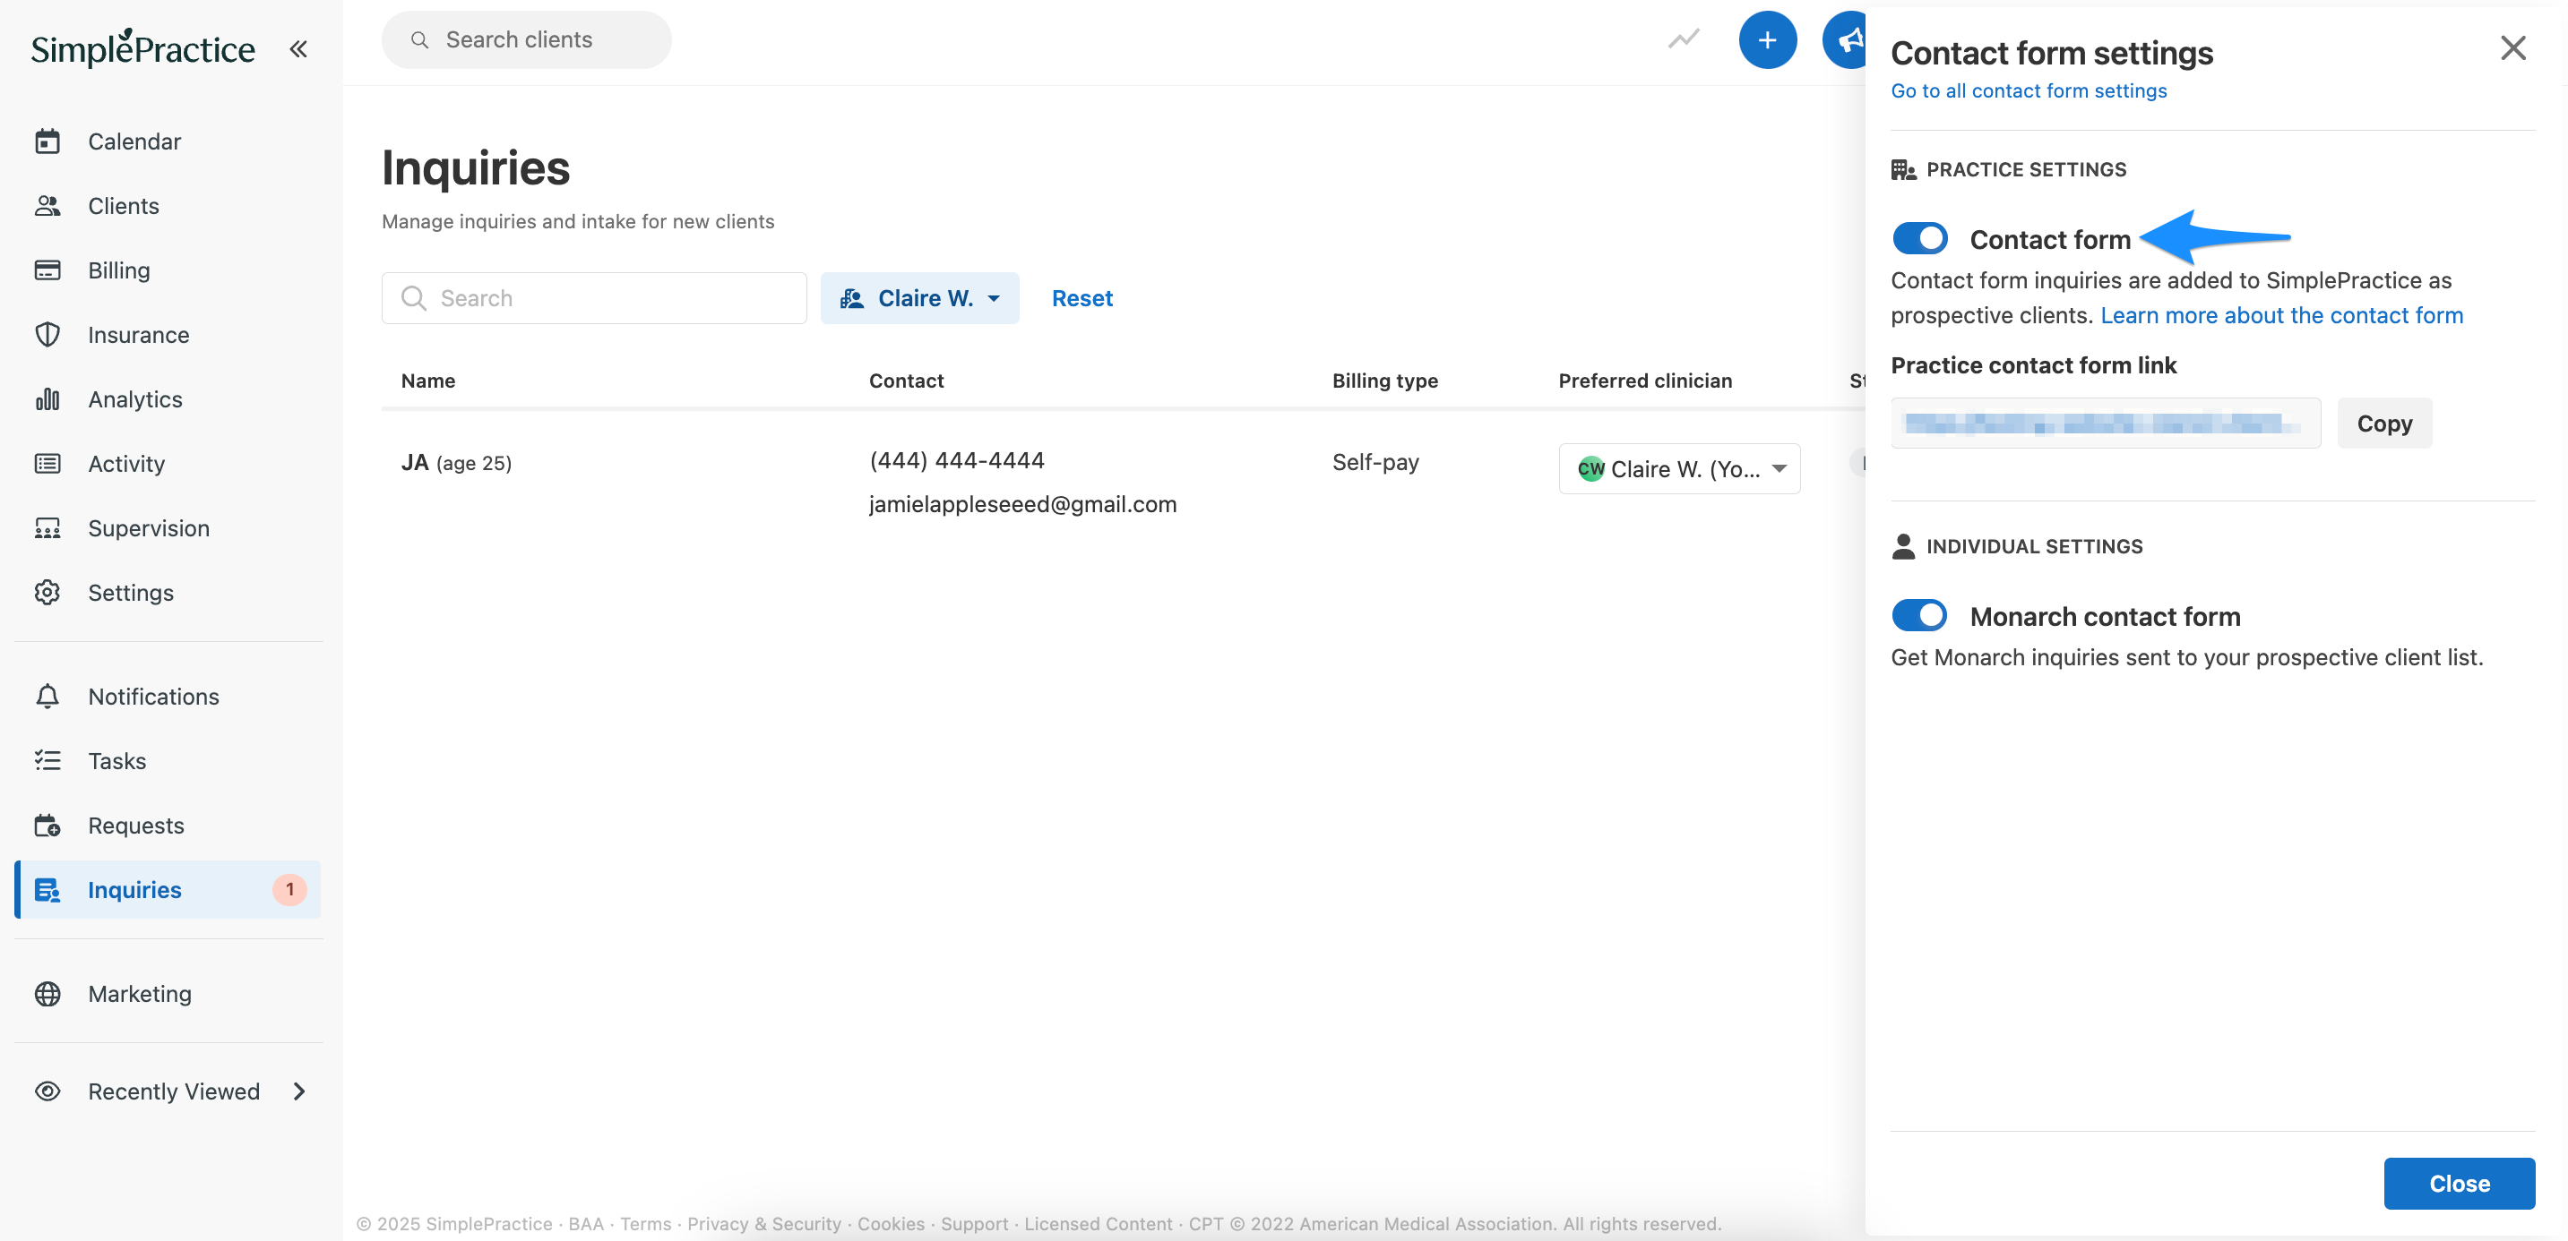The image size is (2568, 1241).
Task: Click the Marketing globe icon
Action: tap(47, 994)
